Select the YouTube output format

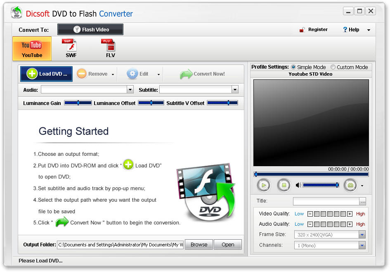[x=32, y=49]
